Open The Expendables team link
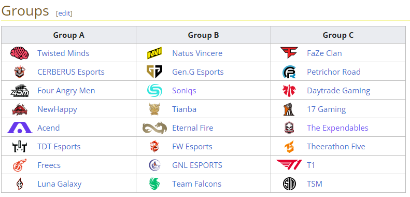Viewport: 410px width, 197px height. (x=337, y=128)
